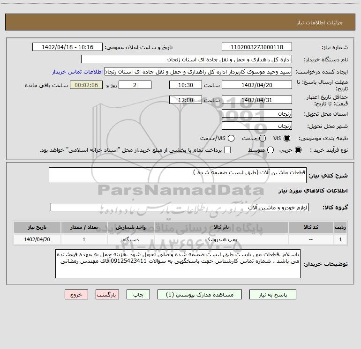The image size is (361, 349).
Task: Click the پمپ هیدرولیک item name cell
Action: coord(221,239)
